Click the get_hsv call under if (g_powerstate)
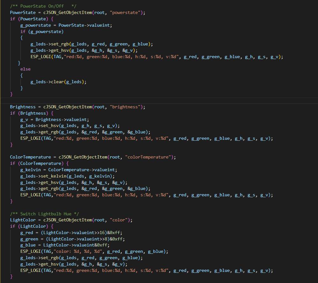 [84, 51]
